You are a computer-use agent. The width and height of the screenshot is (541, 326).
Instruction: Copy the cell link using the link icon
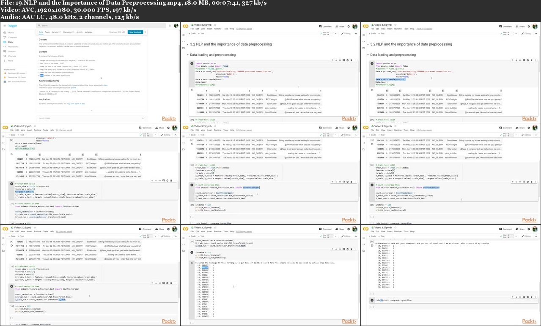point(340,60)
